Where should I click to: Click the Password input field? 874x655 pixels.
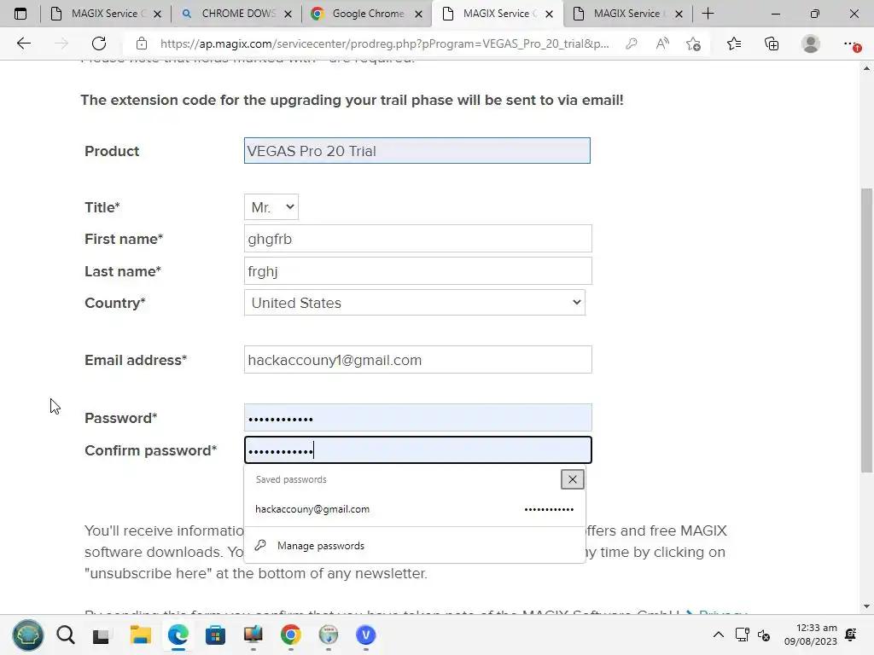pyautogui.click(x=418, y=418)
